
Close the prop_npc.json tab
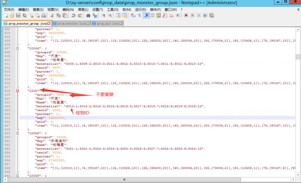click(x=121, y=23)
